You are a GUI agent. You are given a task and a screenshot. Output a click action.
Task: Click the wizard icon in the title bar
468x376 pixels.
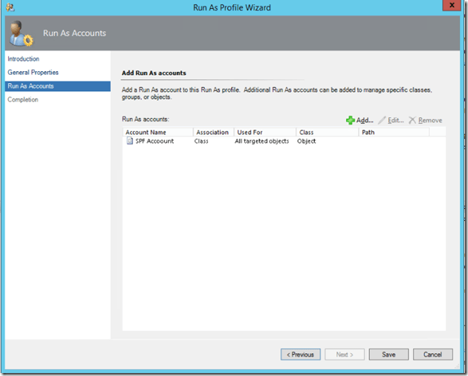pos(7,7)
